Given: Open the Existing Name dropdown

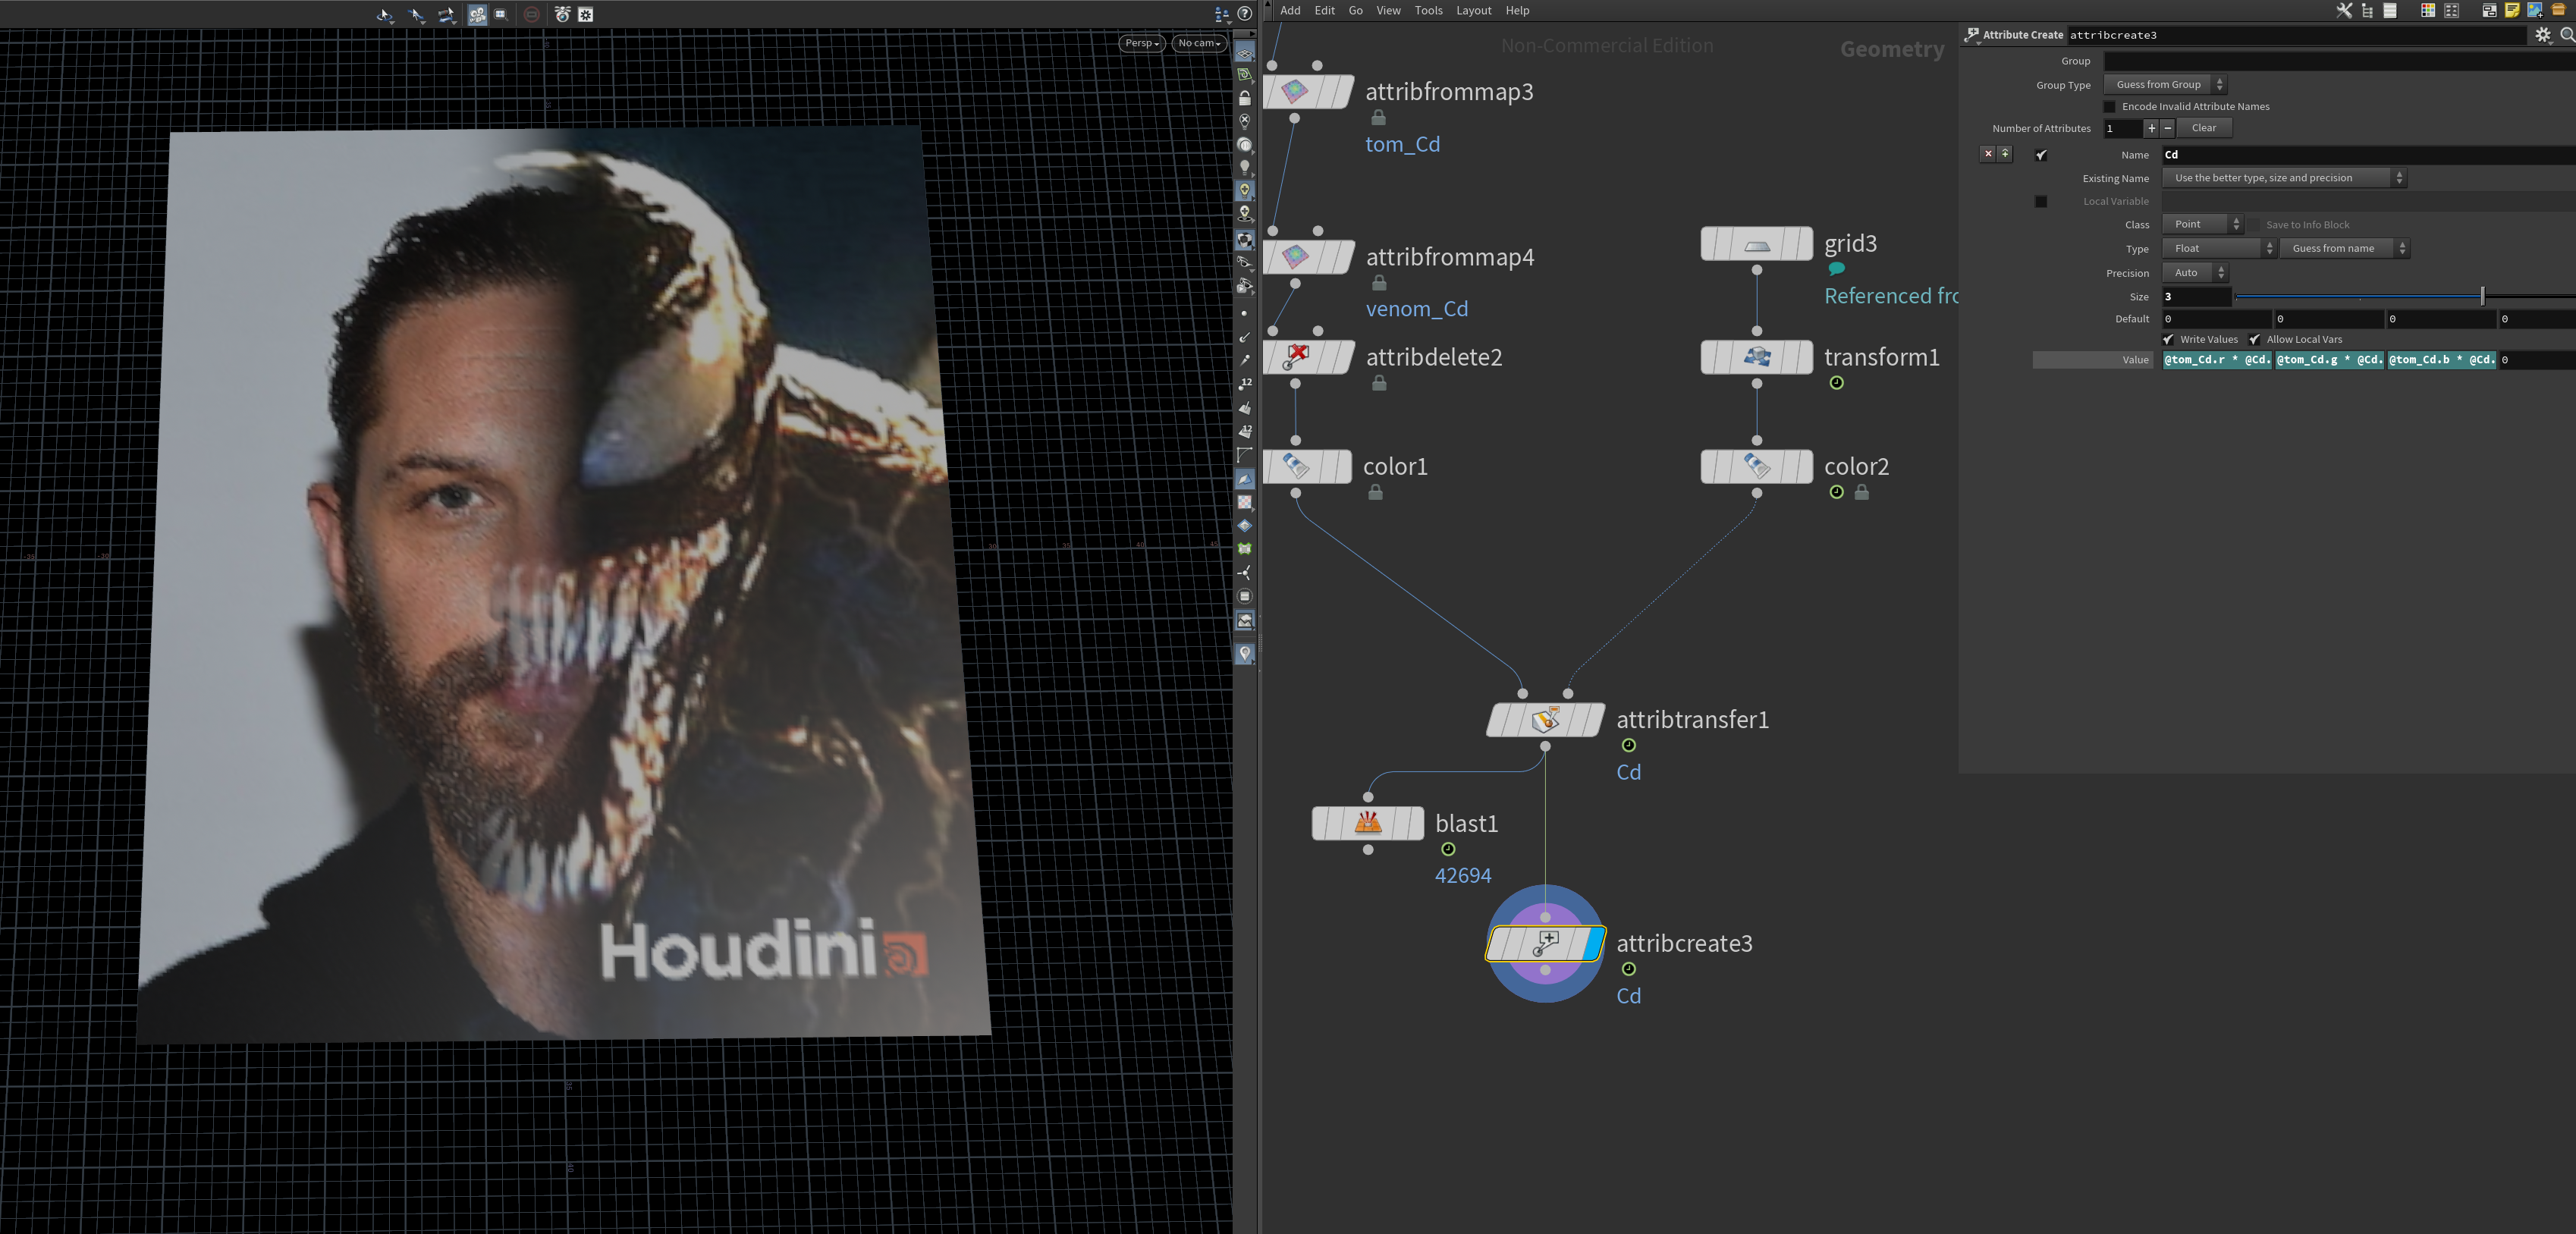Looking at the screenshot, I should click(2283, 178).
